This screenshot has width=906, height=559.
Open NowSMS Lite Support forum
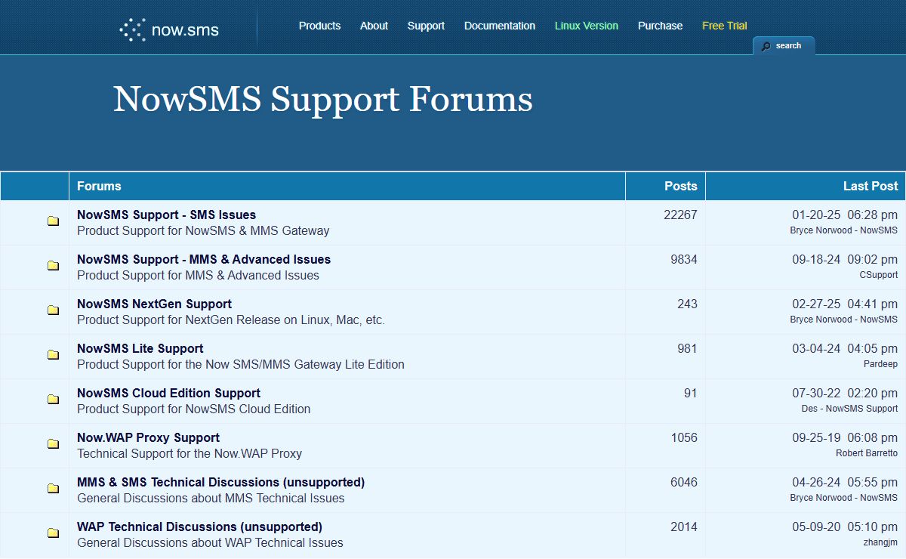(x=140, y=348)
